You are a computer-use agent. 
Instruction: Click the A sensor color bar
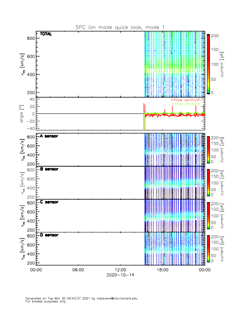point(208,149)
